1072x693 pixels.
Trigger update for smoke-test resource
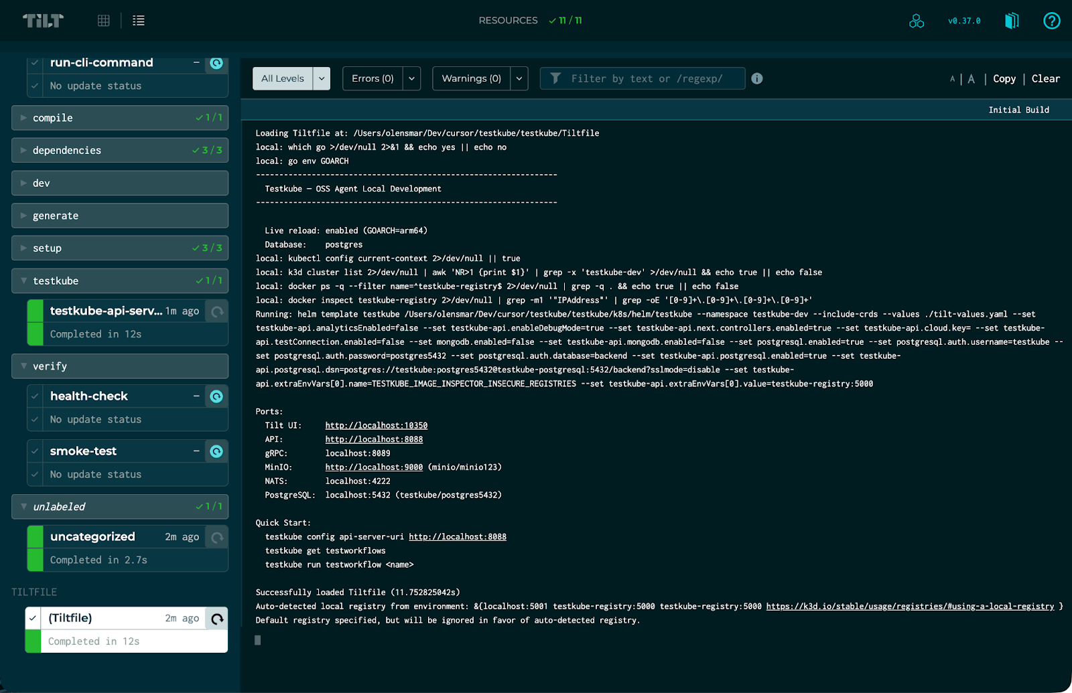[x=216, y=451]
